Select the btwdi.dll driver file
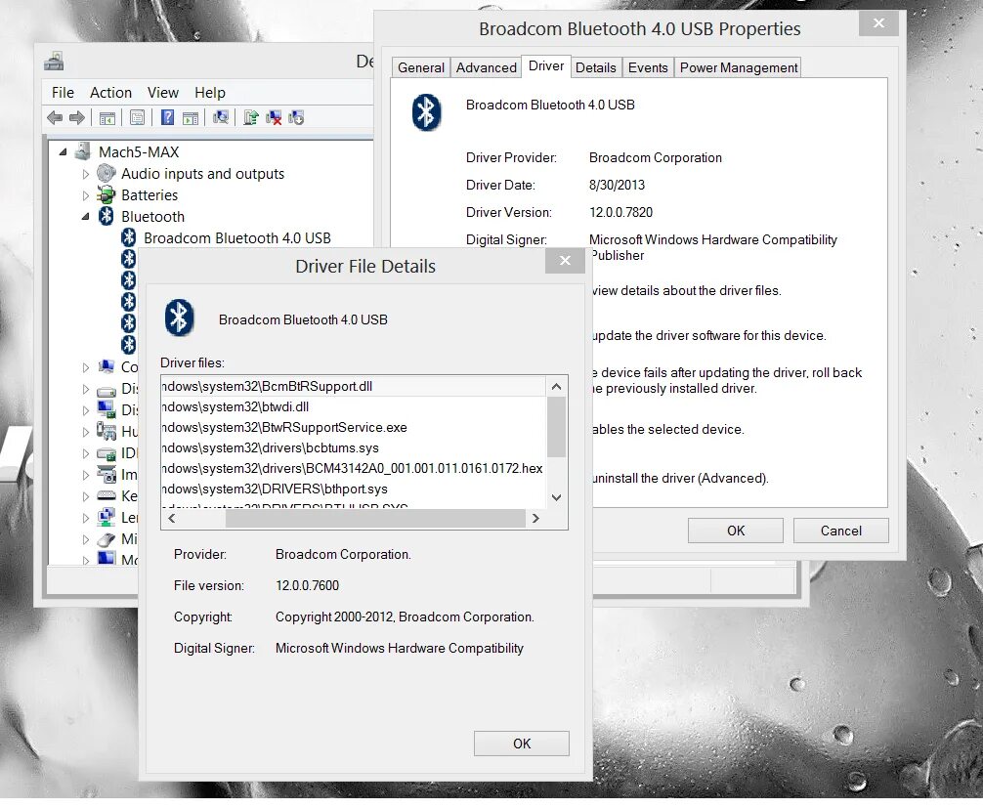983x808 pixels. pyautogui.click(x=354, y=406)
